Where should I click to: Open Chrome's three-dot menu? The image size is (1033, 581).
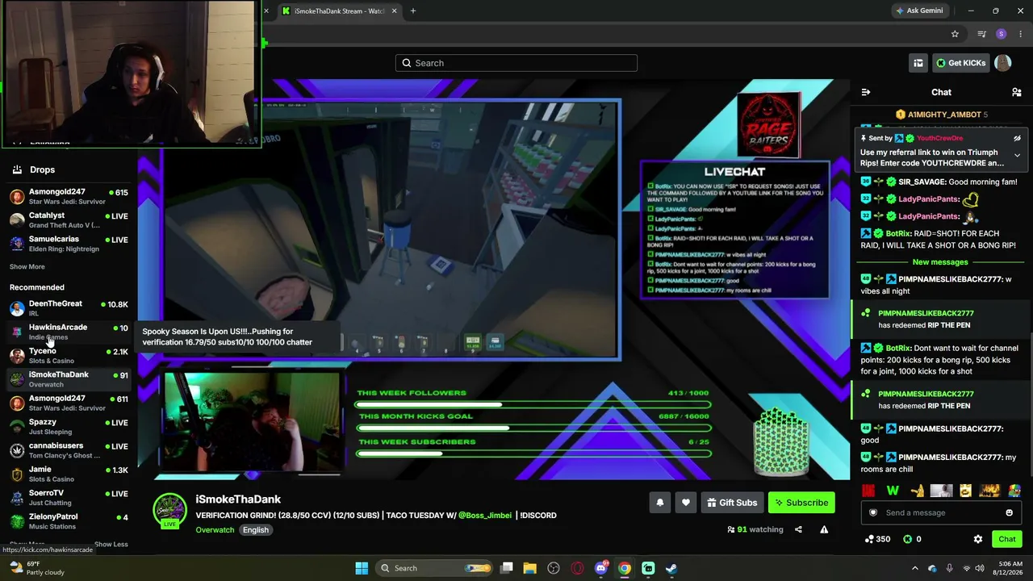tap(1021, 34)
